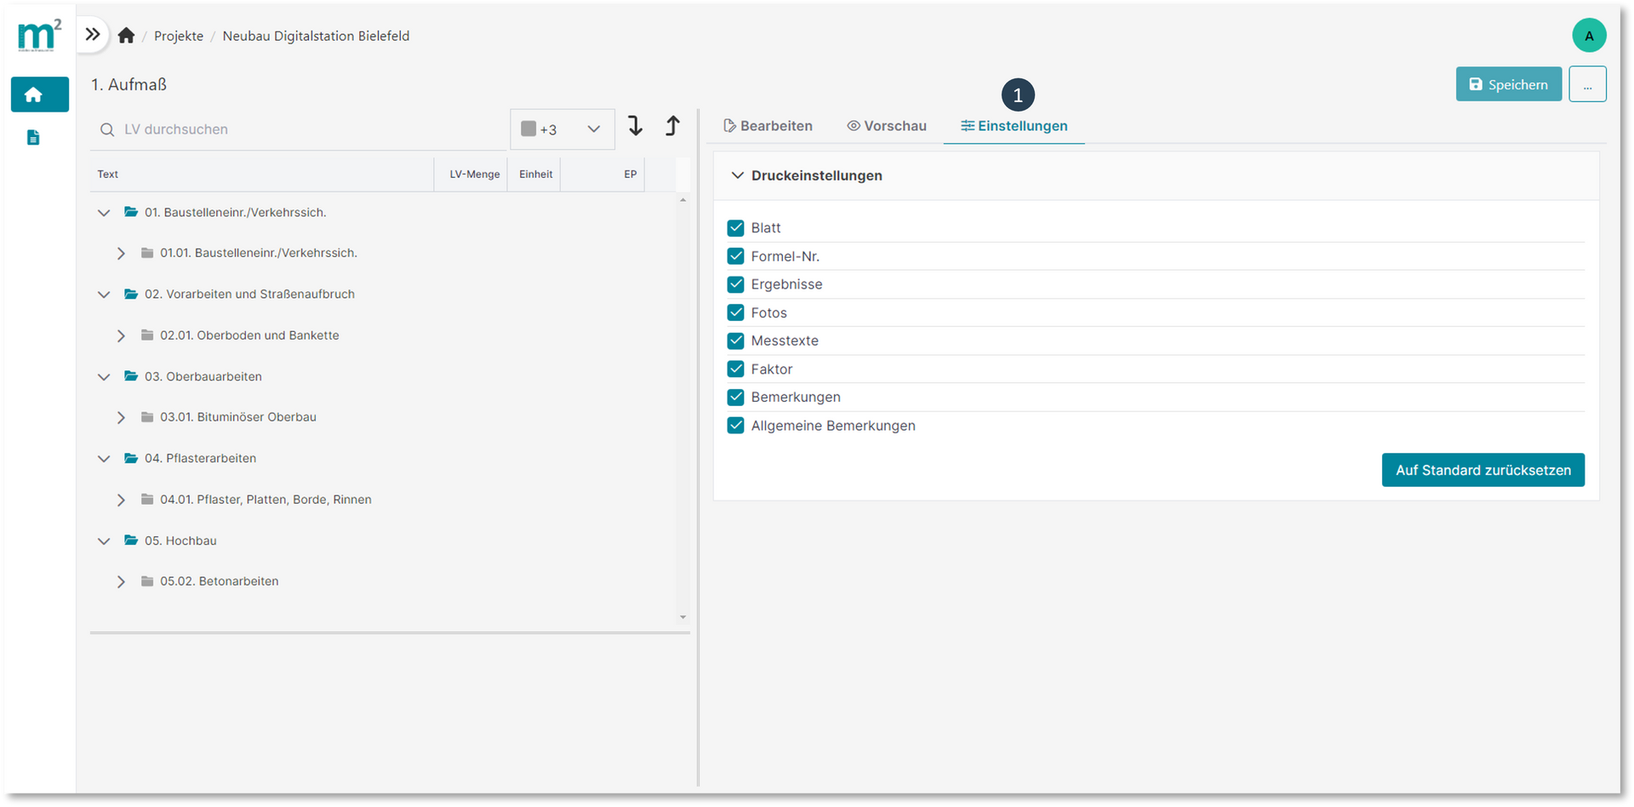
Task: Open the +3 column filter dropdown
Action: (562, 129)
